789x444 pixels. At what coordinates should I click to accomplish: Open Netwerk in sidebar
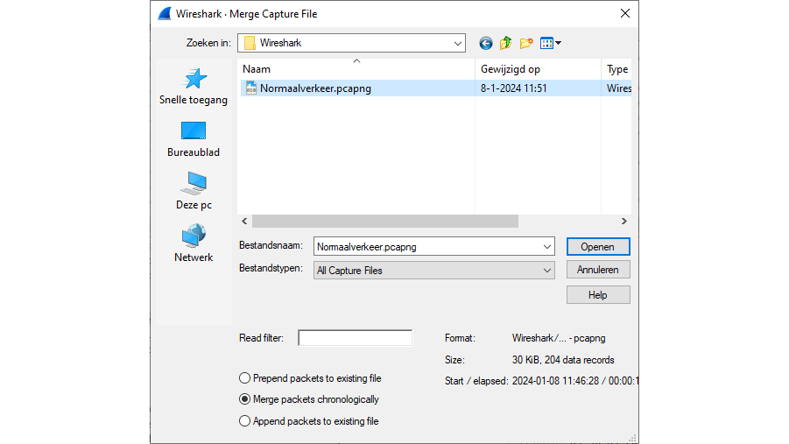pyautogui.click(x=194, y=243)
